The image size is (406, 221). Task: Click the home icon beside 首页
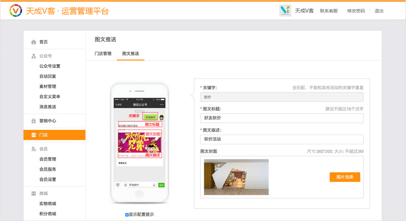(34, 42)
